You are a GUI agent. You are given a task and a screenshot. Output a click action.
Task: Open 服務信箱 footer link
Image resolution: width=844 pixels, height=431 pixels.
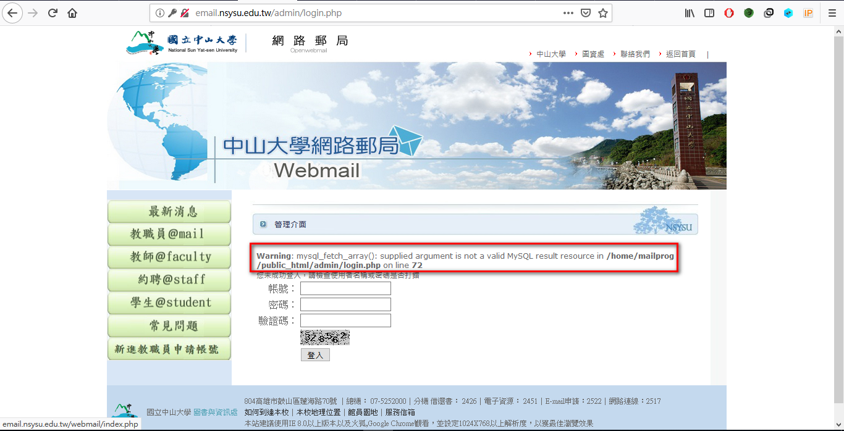400,412
